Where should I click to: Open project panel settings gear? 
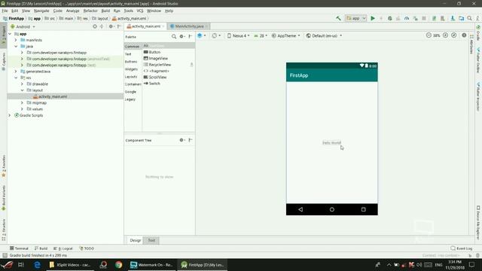tap(111, 27)
